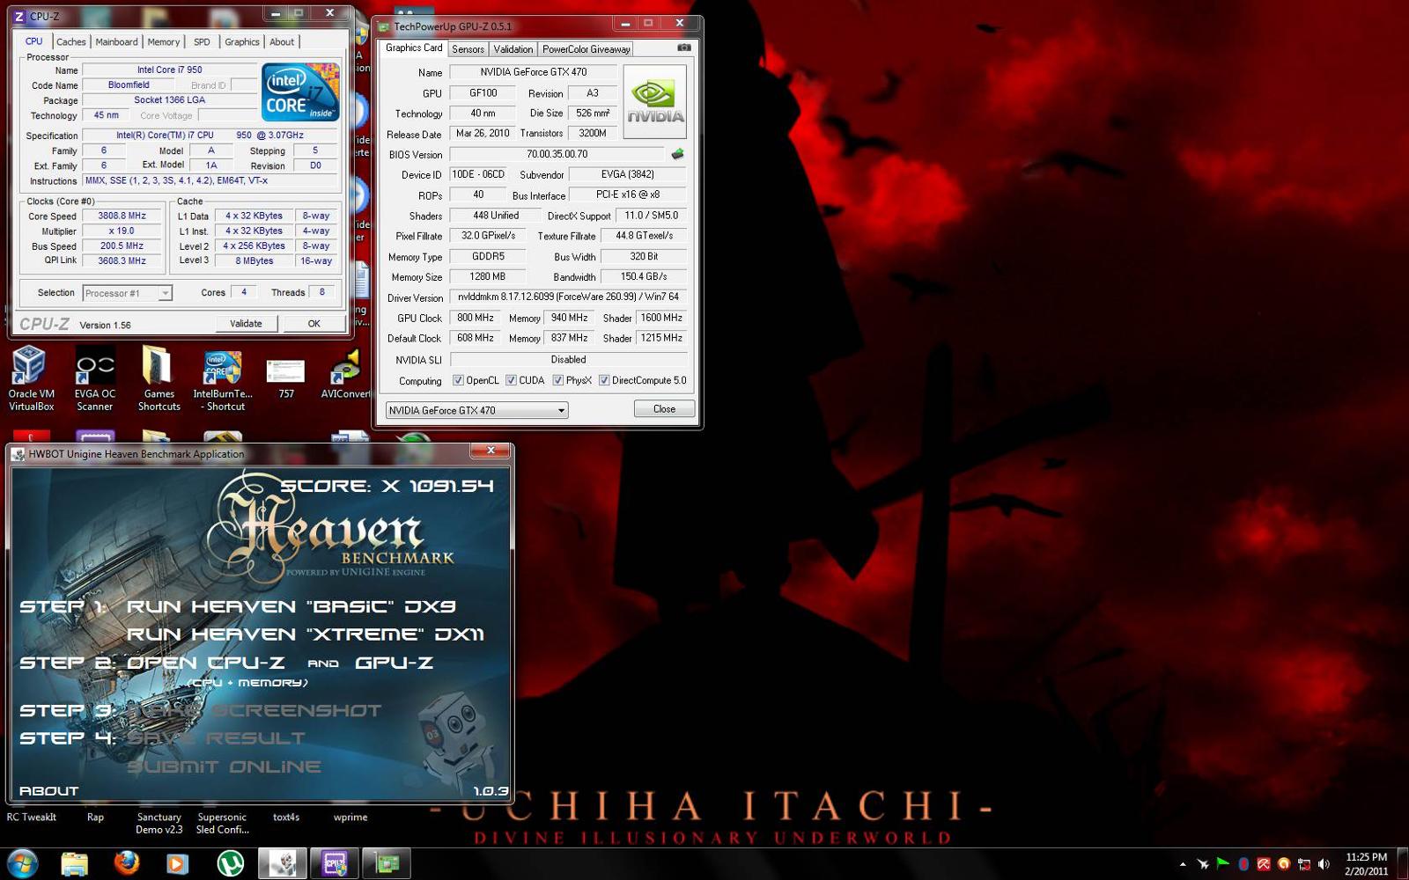Click Run Heaven "Basic" DX9
1409x880 pixels.
291,606
